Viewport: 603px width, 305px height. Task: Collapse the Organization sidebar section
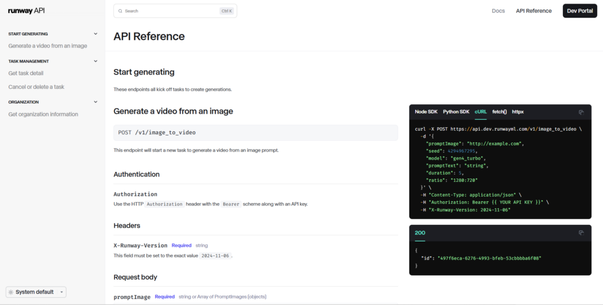pos(95,102)
